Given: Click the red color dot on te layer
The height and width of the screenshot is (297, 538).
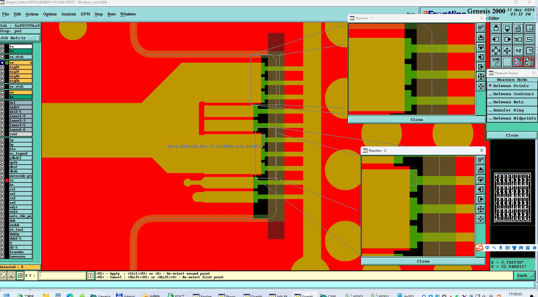Looking at the screenshot, I should point(7,180).
